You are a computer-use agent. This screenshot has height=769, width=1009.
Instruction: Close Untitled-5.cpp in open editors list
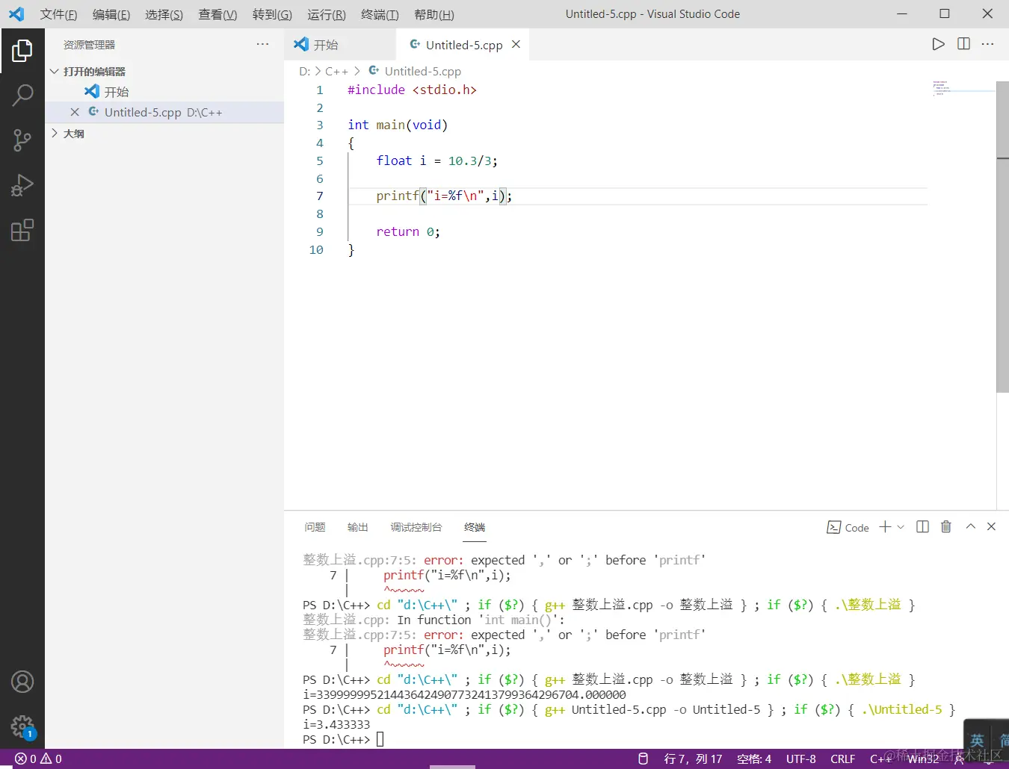[75, 112]
